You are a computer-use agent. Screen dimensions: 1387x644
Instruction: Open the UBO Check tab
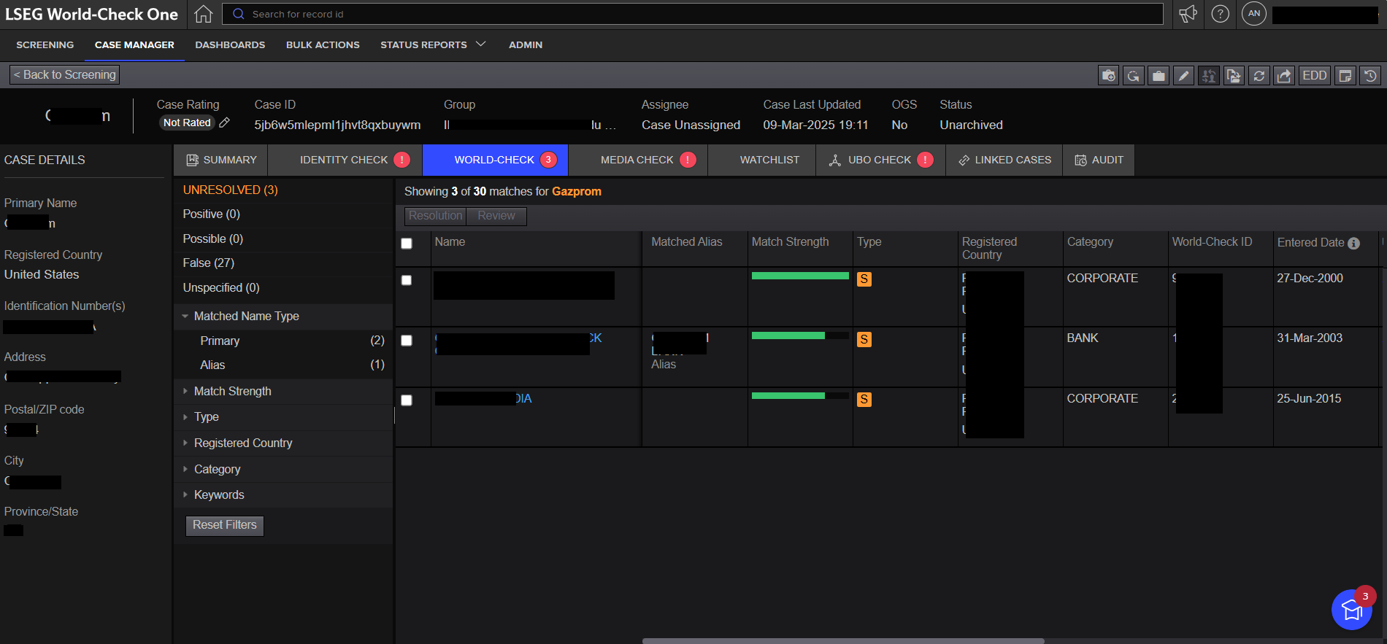[x=881, y=160]
